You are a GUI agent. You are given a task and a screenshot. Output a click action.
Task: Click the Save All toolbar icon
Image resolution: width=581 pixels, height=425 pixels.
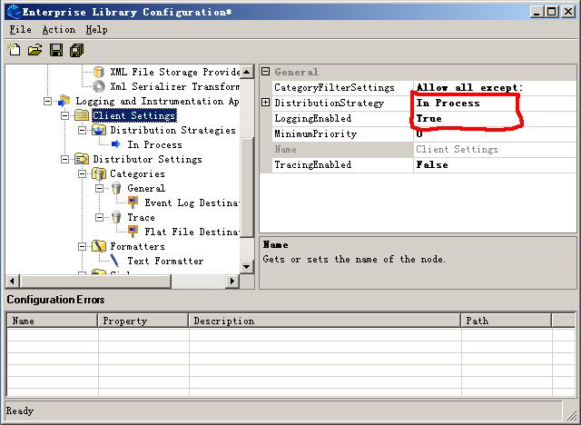[76, 50]
